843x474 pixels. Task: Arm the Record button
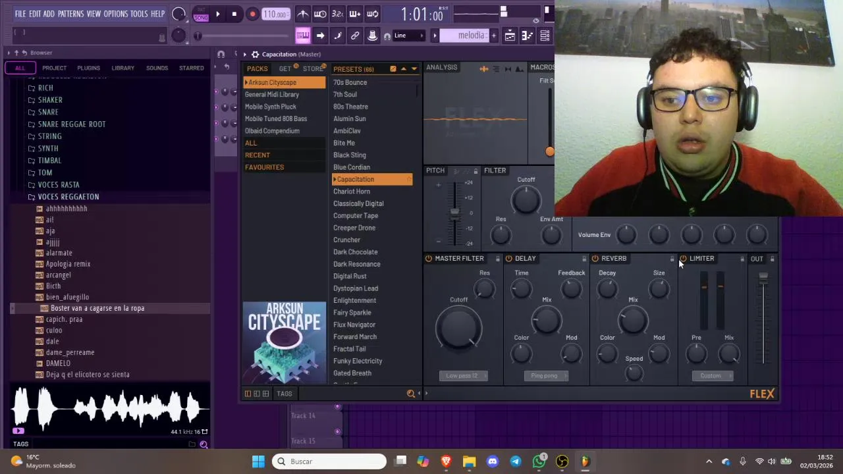pos(252,14)
